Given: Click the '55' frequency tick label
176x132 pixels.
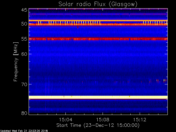Looking at the screenshot, I should click(x=24, y=39).
